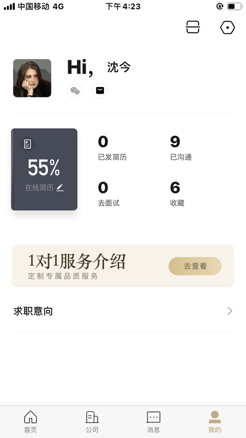The height and width of the screenshot is (438, 246).
Task: Switch to the 公司 tab
Action: 92,422
